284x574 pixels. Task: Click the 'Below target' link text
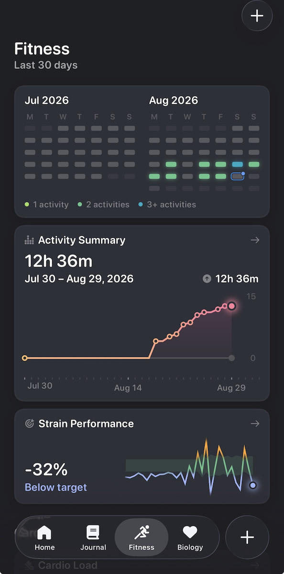56,487
